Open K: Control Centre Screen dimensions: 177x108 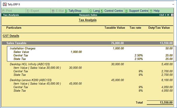(x=112, y=11)
